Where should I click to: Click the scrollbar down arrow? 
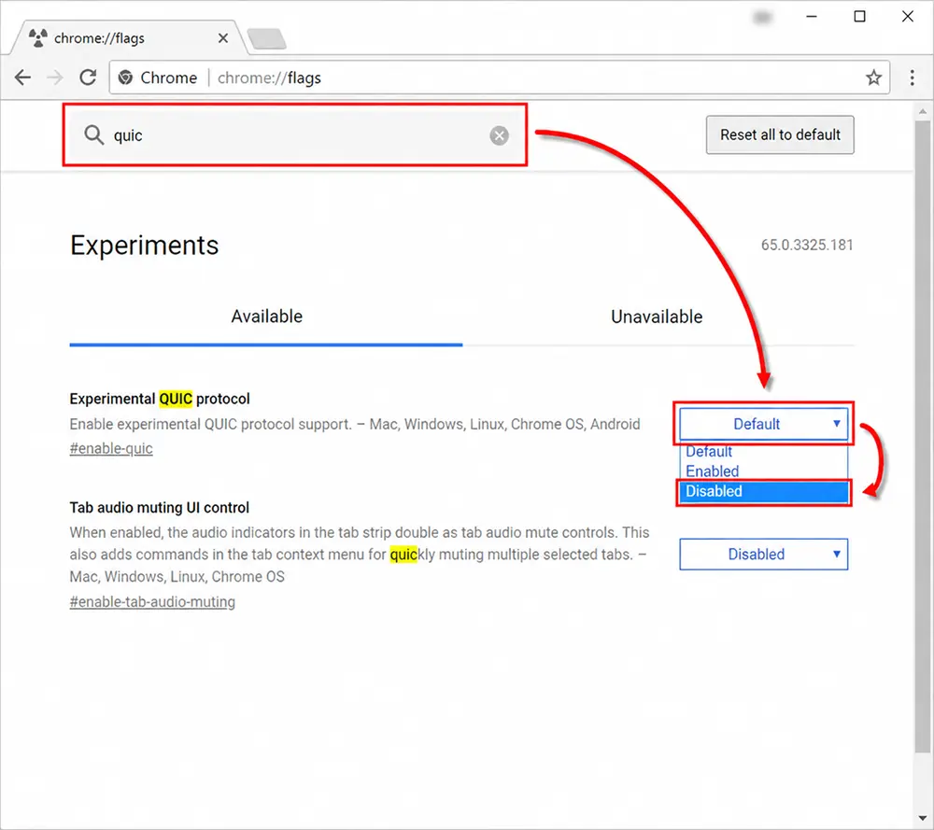[x=922, y=818]
